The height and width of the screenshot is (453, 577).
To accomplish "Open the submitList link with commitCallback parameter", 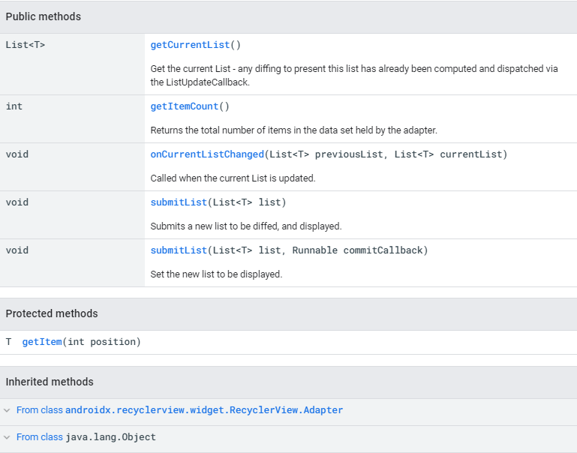I will click(179, 250).
